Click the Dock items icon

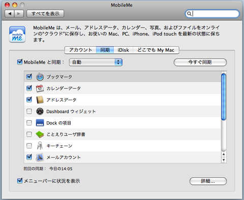coord(40,123)
